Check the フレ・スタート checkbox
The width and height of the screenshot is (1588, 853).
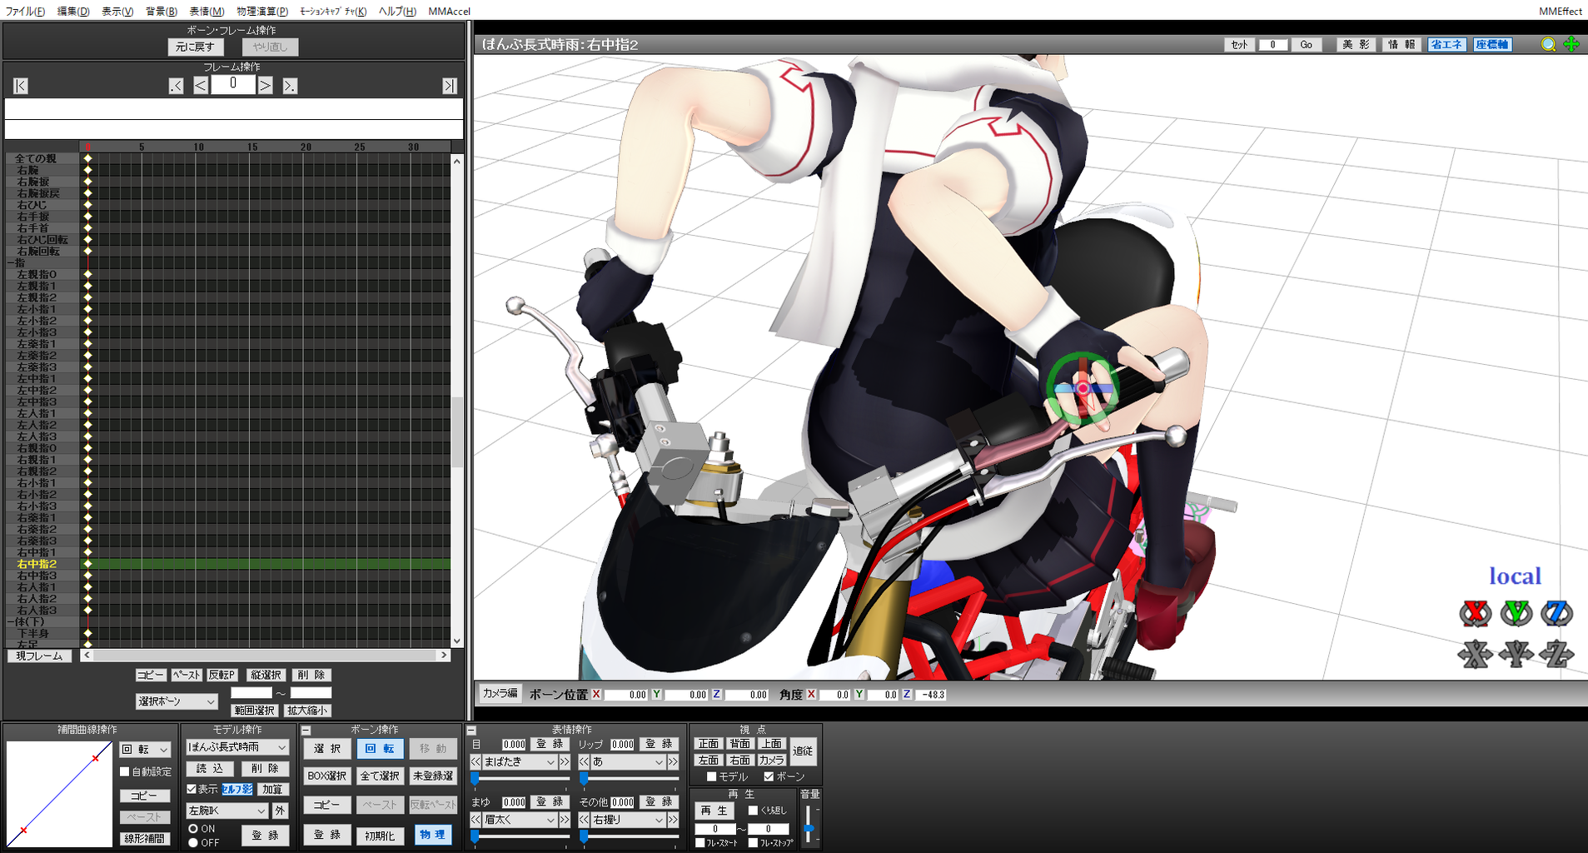pos(700,843)
